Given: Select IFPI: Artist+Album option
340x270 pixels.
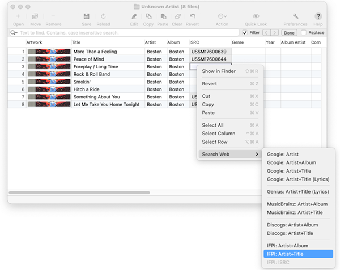Looking at the screenshot, I should pos(298,246).
